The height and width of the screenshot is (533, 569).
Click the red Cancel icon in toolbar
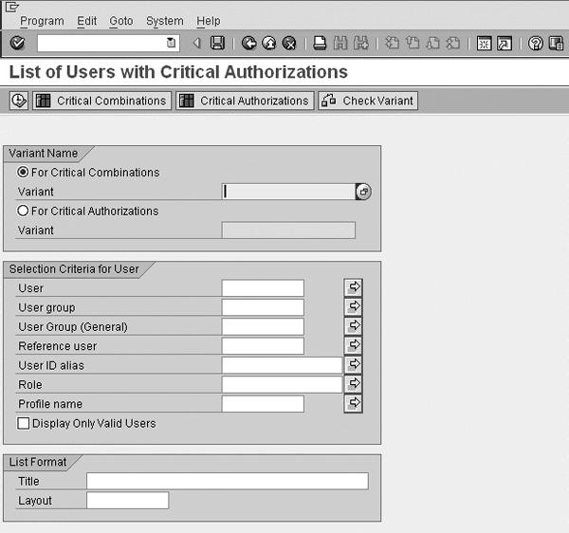tap(289, 43)
